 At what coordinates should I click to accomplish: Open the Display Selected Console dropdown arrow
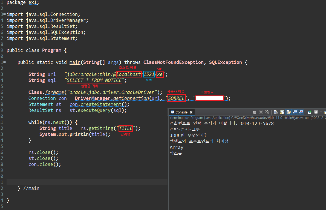coord(321,112)
